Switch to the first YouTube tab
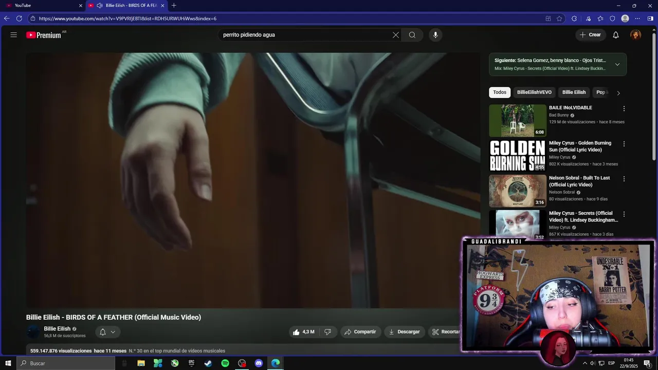This screenshot has width=658, height=370. click(x=43, y=6)
